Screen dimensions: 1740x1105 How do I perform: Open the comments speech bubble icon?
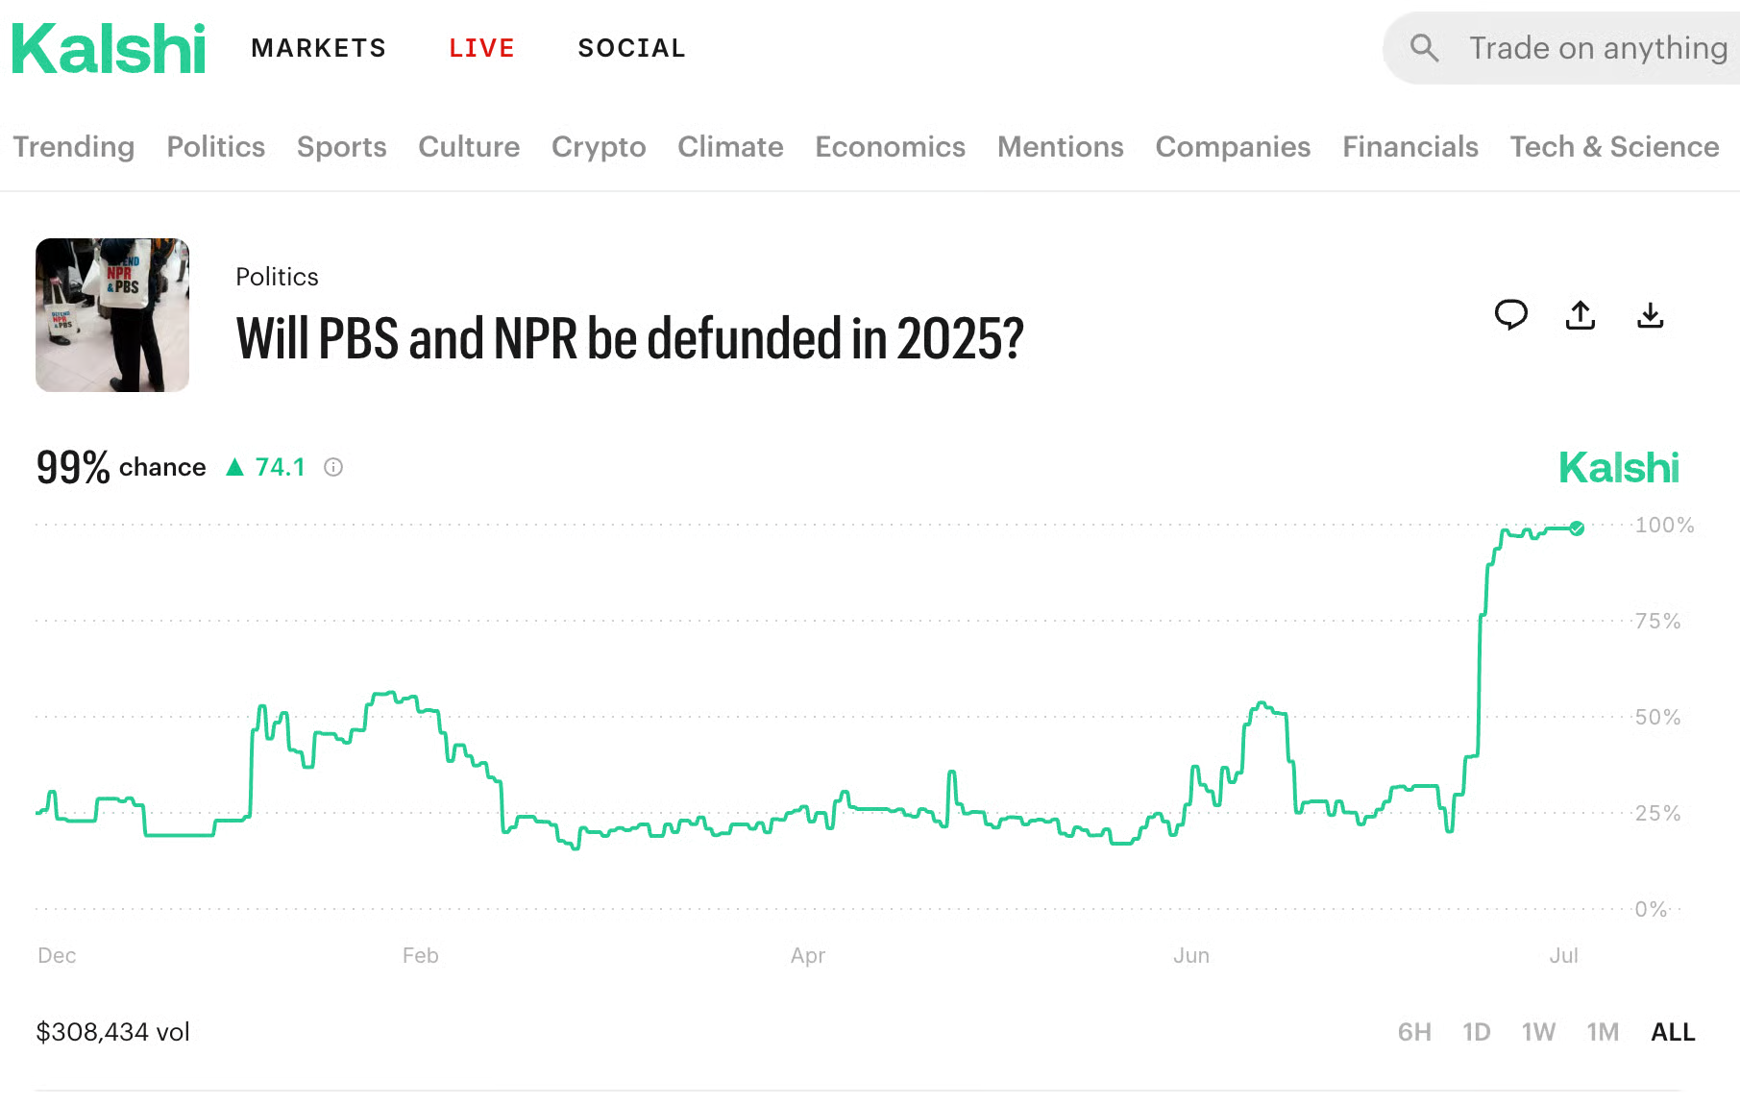pos(1510,314)
